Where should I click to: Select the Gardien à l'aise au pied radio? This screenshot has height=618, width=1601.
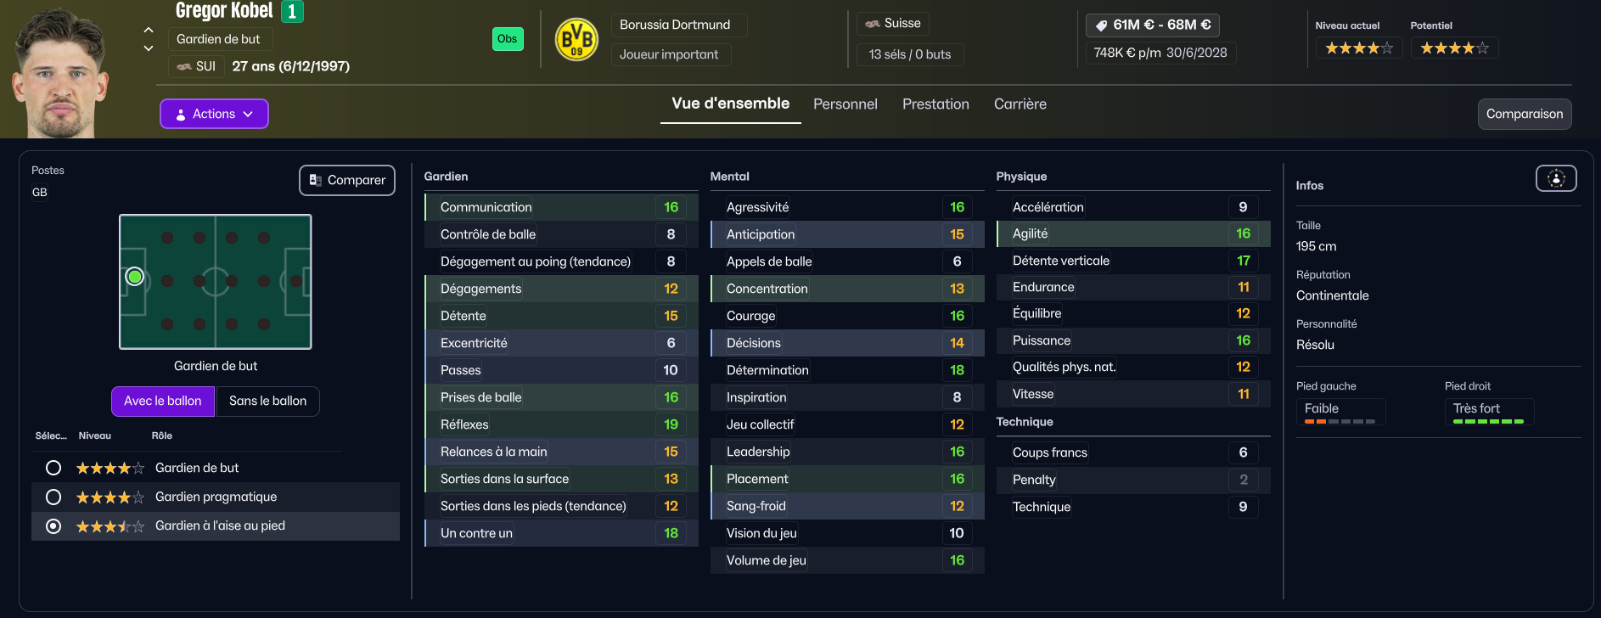53,526
